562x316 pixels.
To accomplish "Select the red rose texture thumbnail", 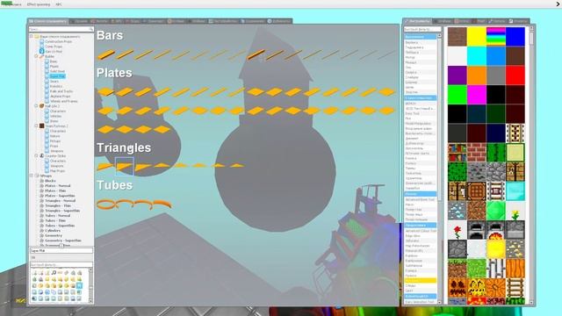I will coord(457,230).
